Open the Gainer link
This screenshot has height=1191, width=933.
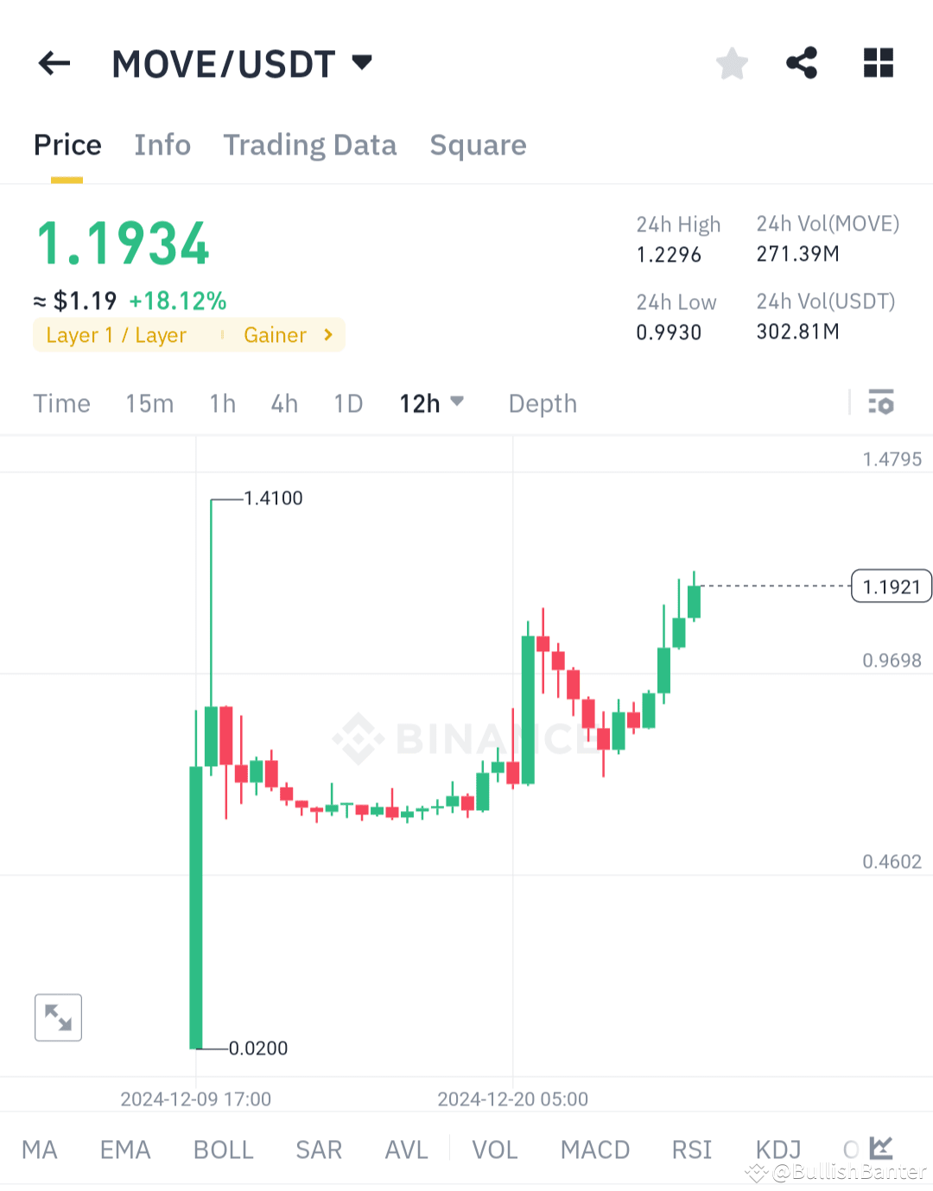click(x=276, y=335)
